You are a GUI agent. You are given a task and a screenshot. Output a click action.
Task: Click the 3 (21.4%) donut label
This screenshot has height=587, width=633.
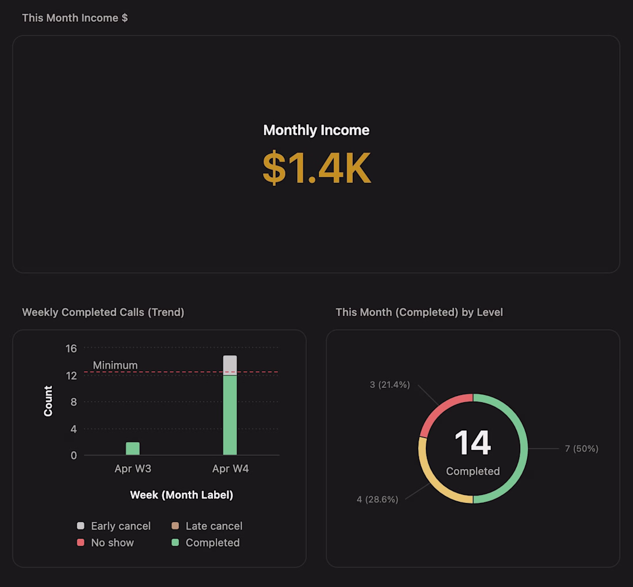pyautogui.click(x=390, y=384)
